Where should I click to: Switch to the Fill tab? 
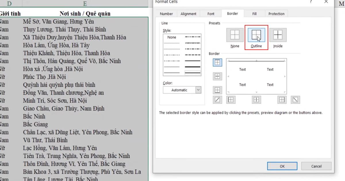[x=254, y=14]
